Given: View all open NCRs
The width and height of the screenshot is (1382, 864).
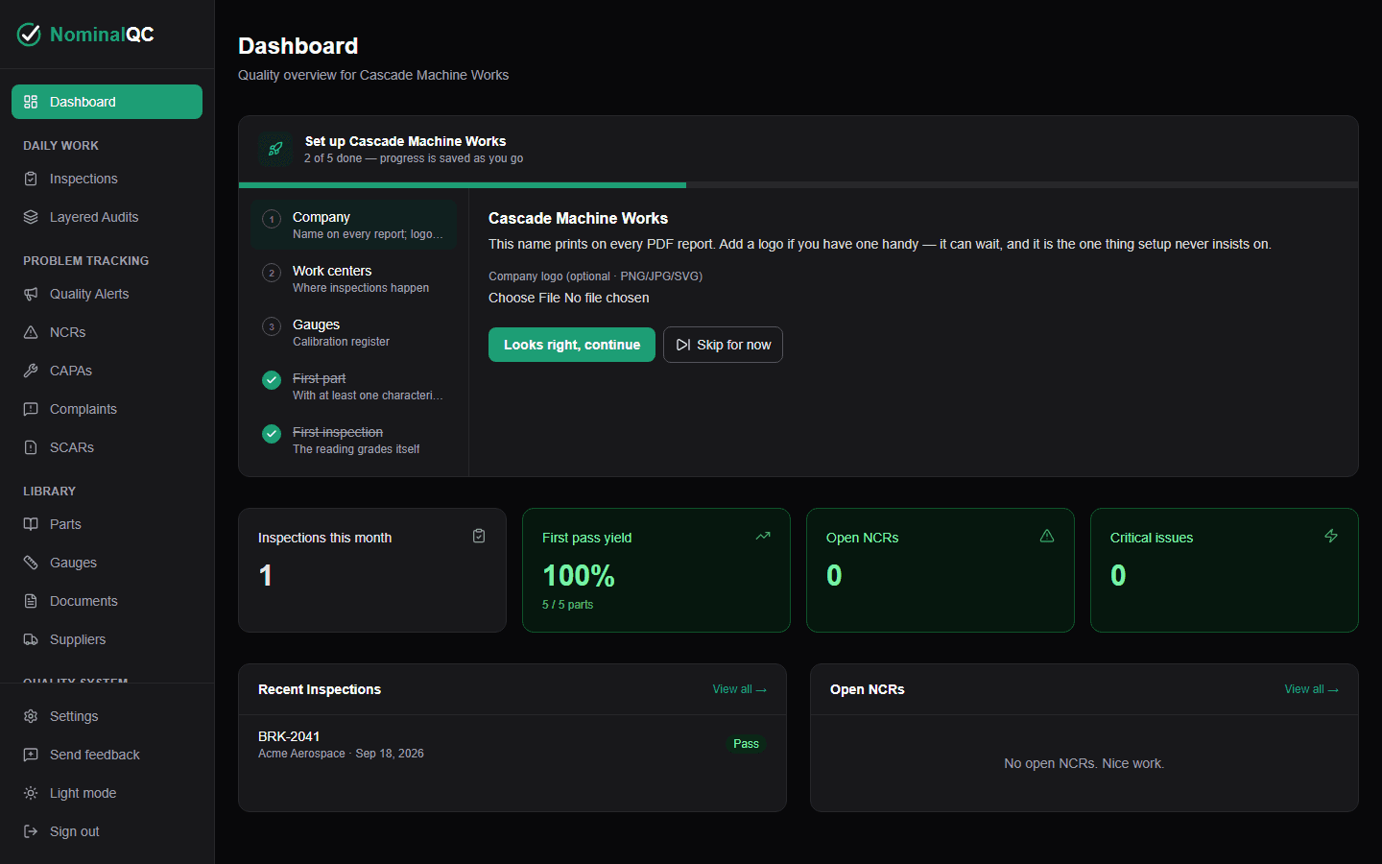Looking at the screenshot, I should [1311, 689].
